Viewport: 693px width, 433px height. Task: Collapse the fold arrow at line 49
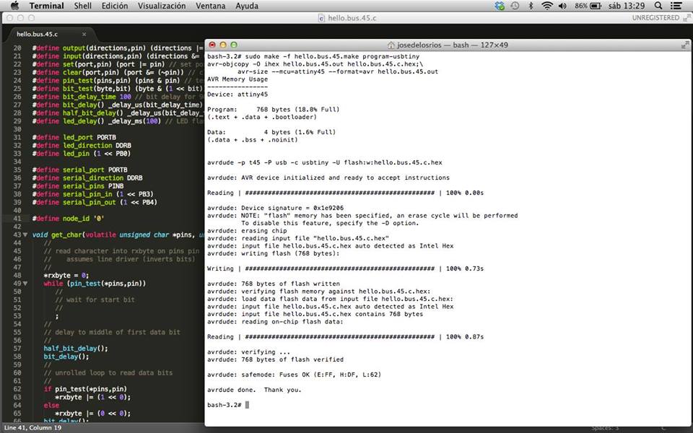point(25,283)
